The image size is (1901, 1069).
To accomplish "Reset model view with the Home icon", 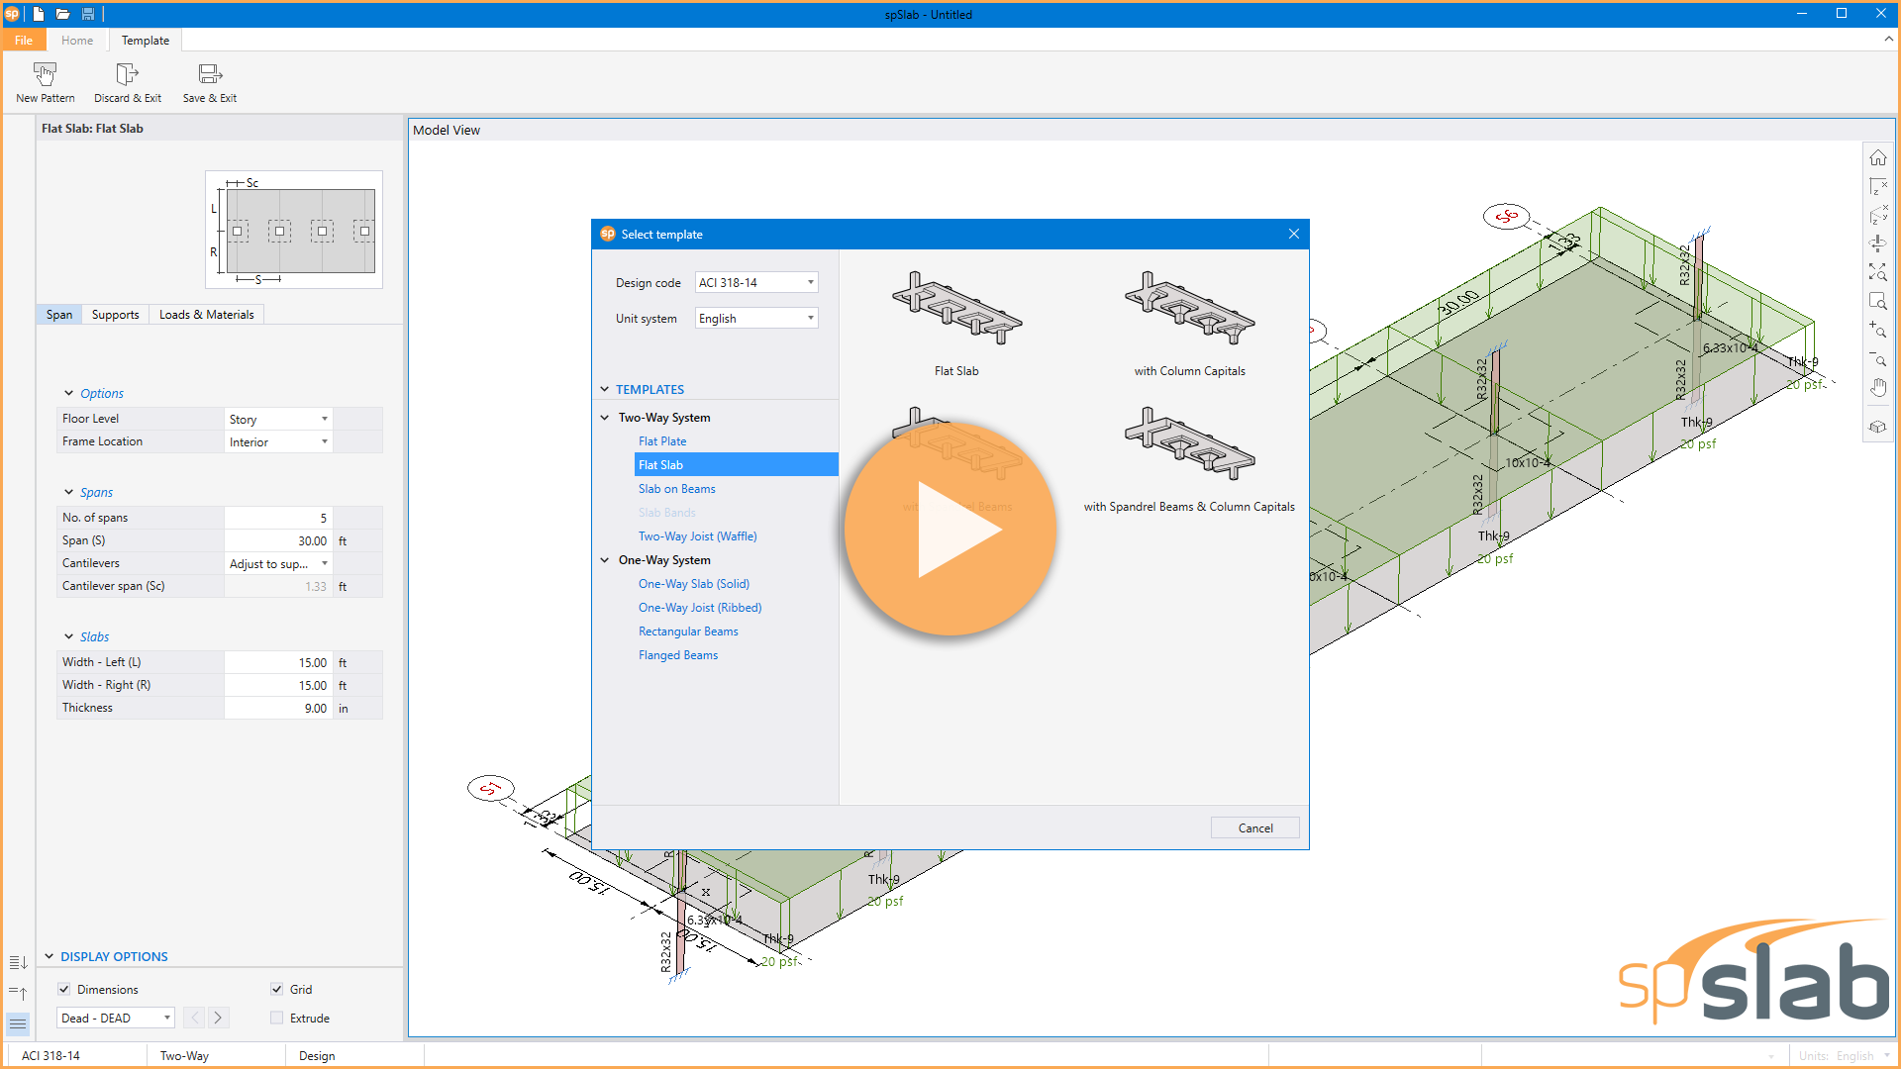I will pos(1877,158).
